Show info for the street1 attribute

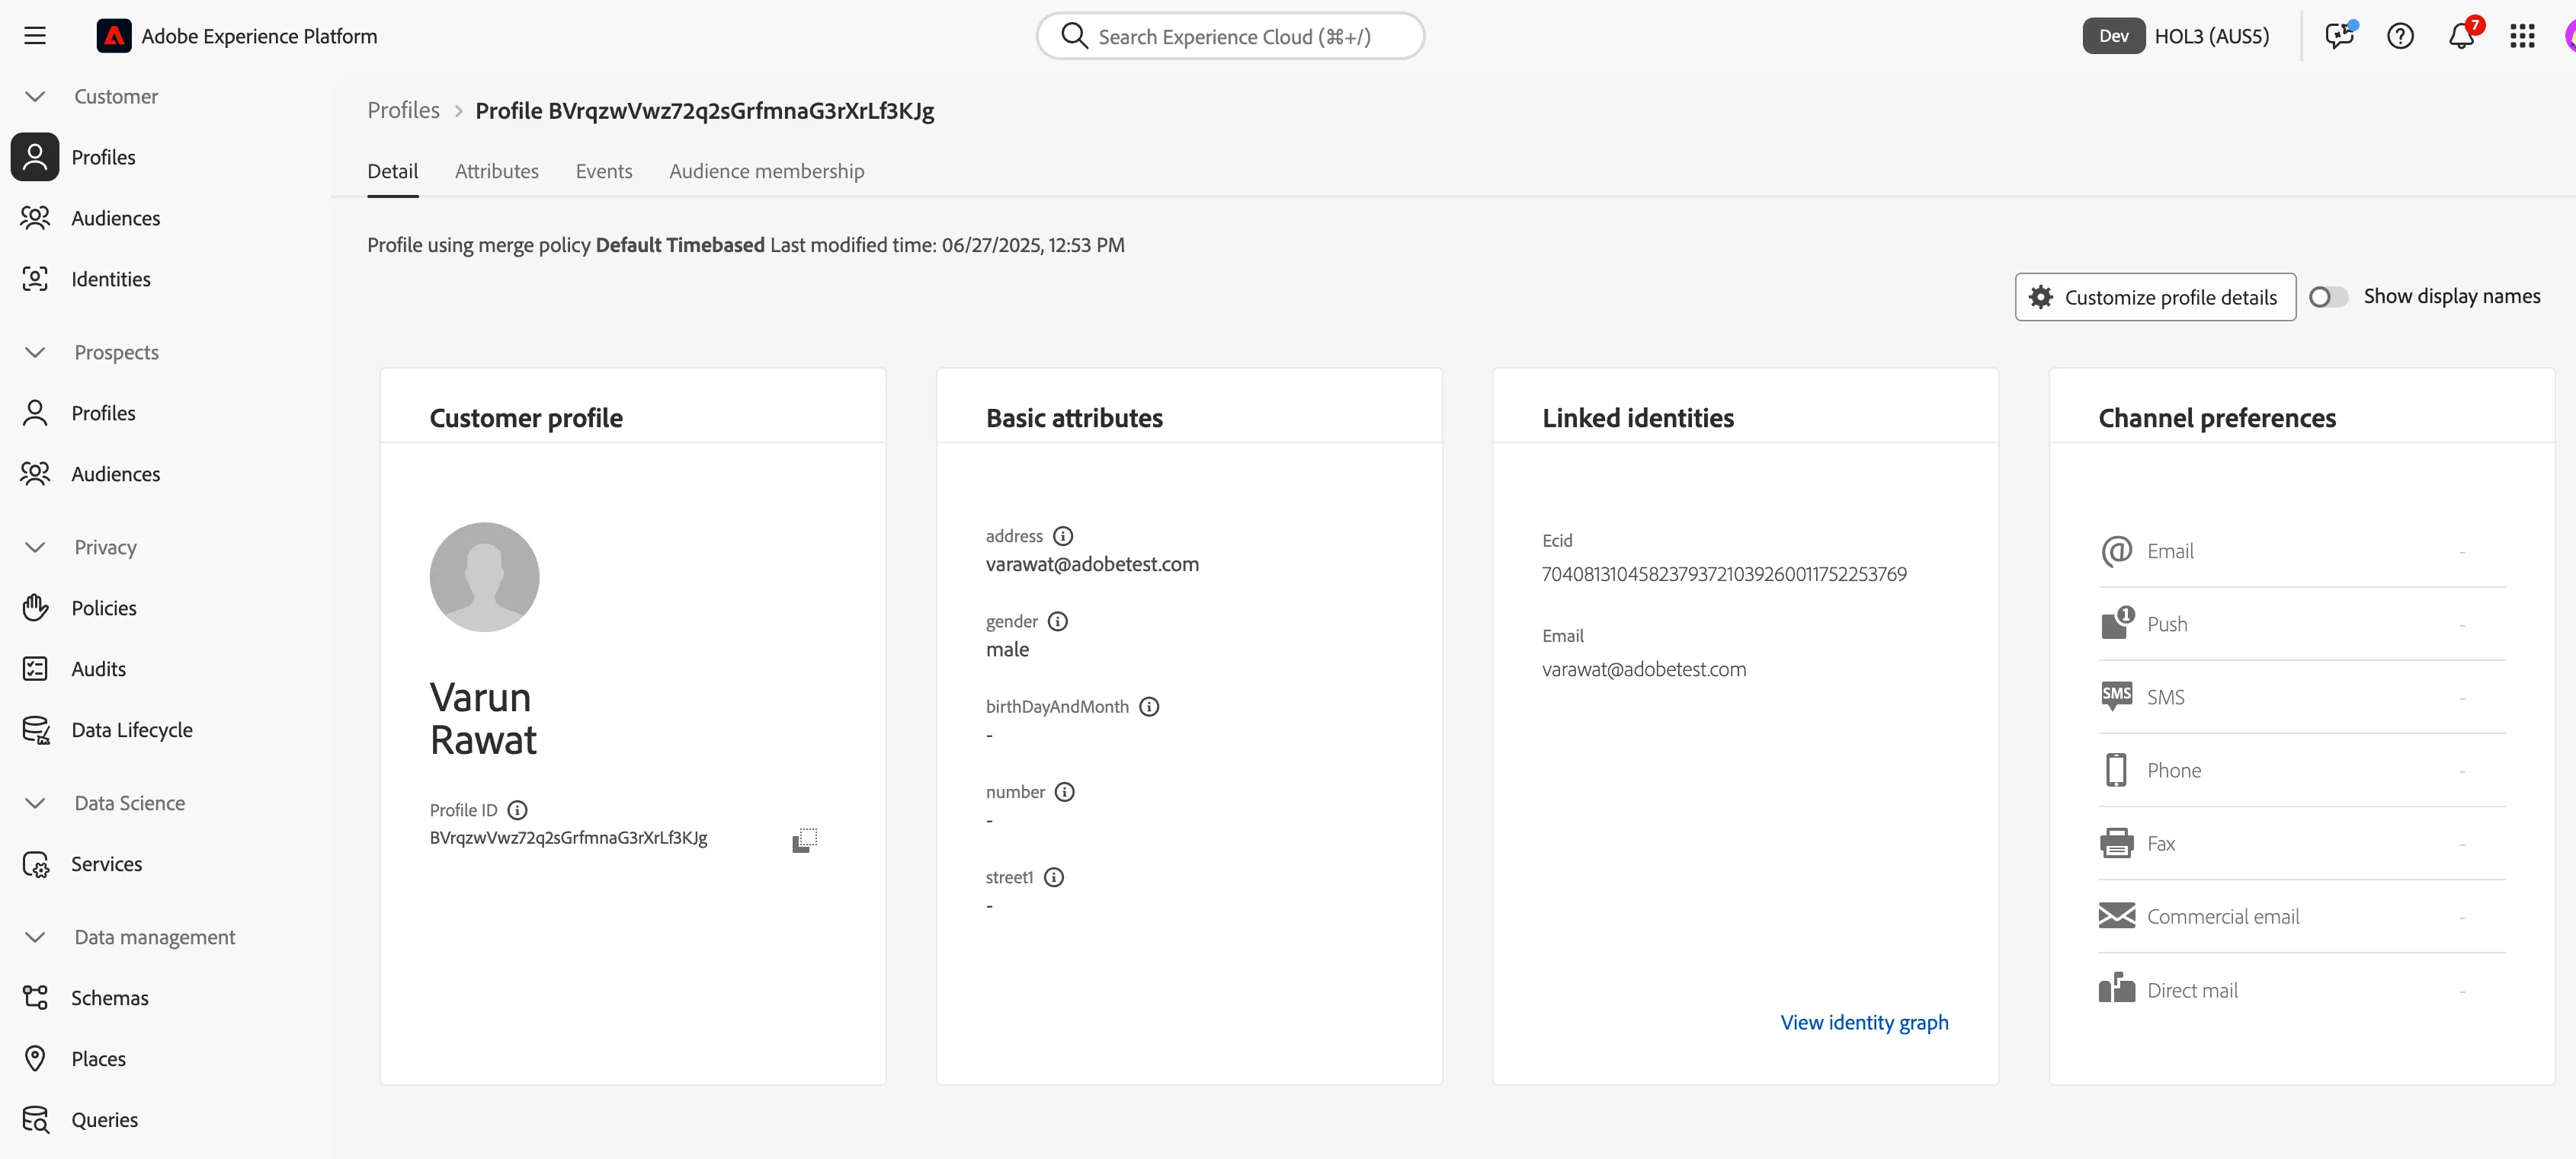pyautogui.click(x=1054, y=876)
